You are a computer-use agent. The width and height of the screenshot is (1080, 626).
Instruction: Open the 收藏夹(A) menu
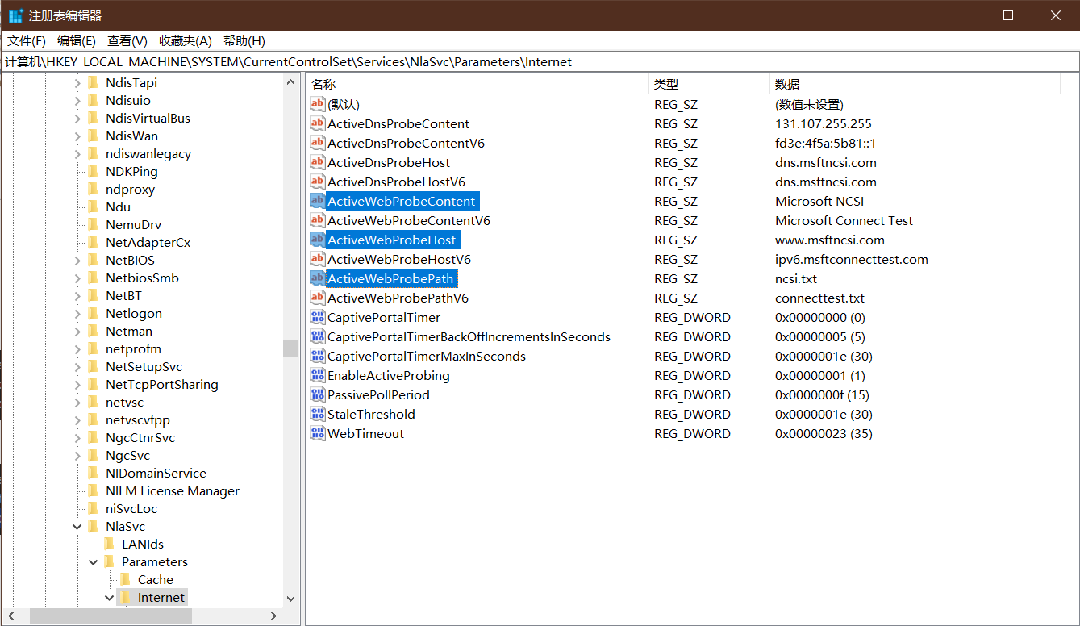186,40
